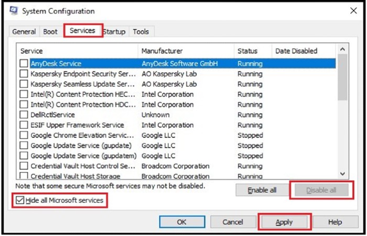Tick the AnyDesk Service checkbox
The image size is (367, 236).
(24, 63)
